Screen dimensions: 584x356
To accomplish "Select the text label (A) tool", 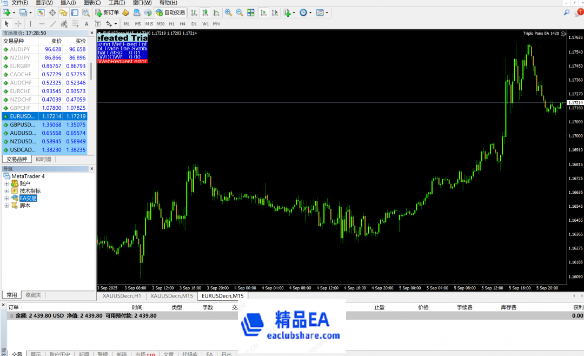I will point(87,24).
